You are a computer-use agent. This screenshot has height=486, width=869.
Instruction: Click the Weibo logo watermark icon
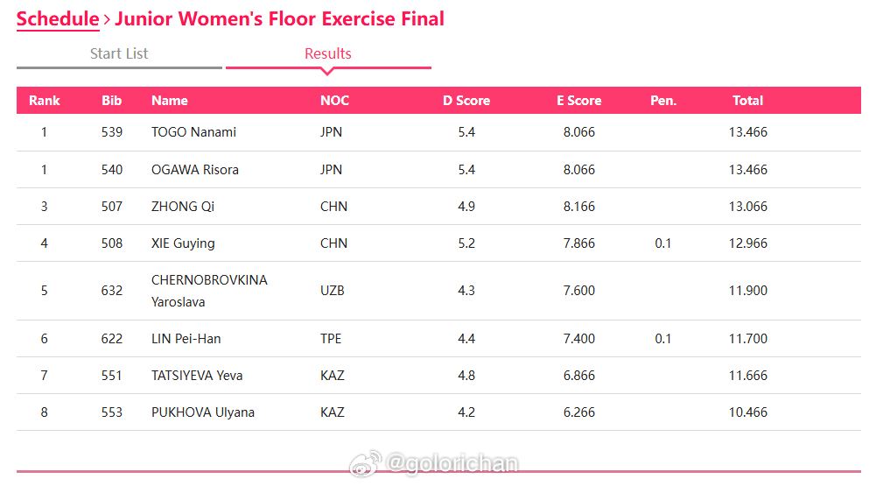tap(365, 463)
